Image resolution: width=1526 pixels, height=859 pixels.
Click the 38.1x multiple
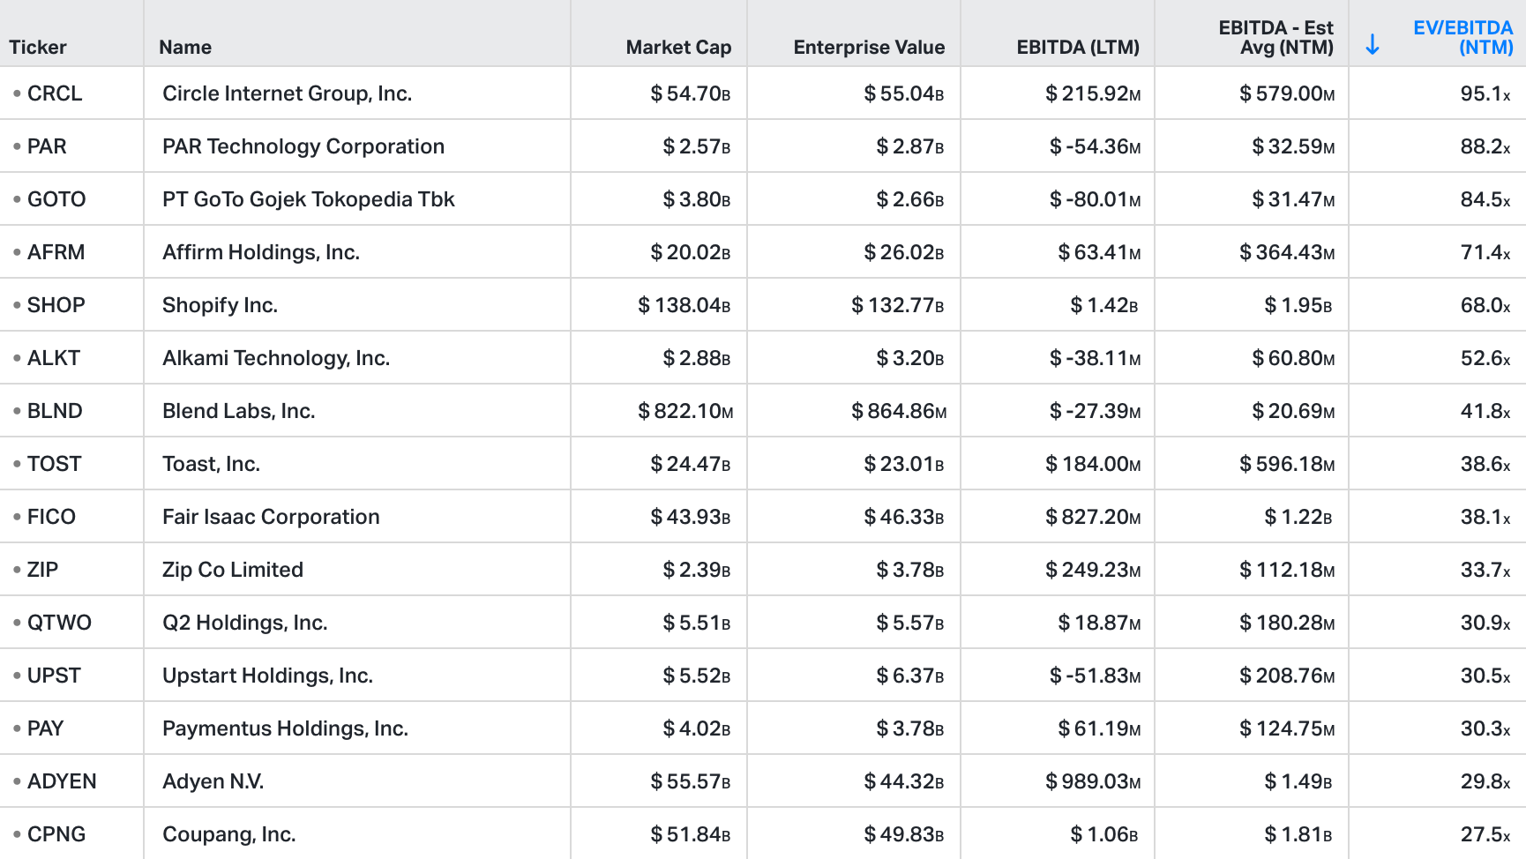click(x=1485, y=517)
